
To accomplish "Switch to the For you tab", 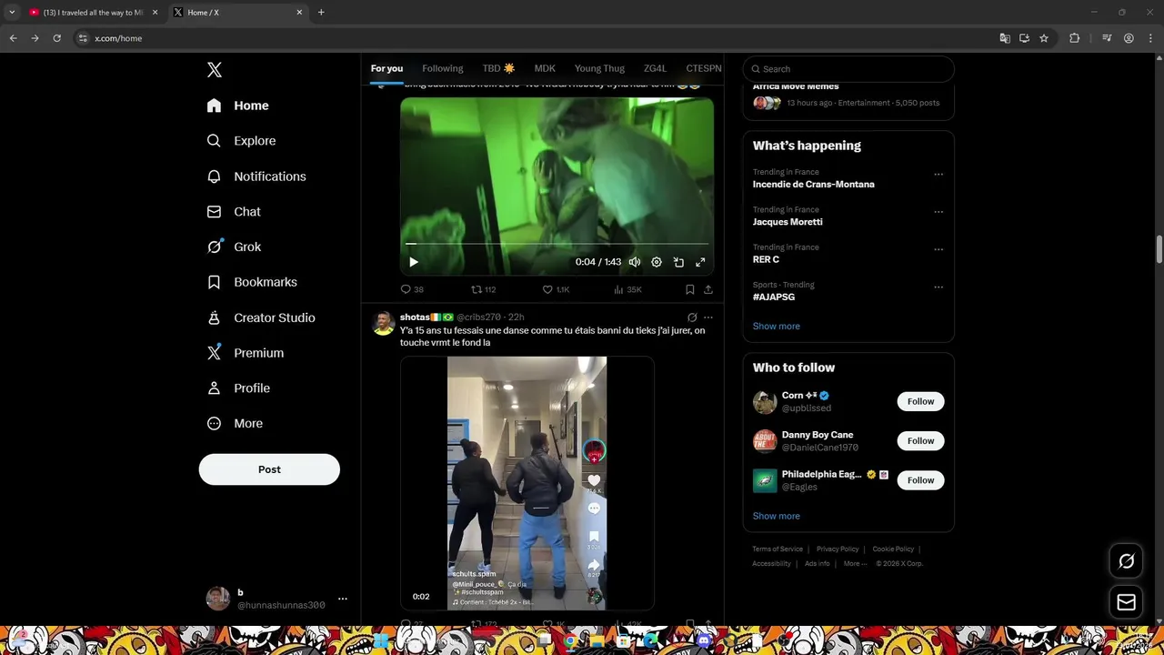I will click(x=386, y=68).
